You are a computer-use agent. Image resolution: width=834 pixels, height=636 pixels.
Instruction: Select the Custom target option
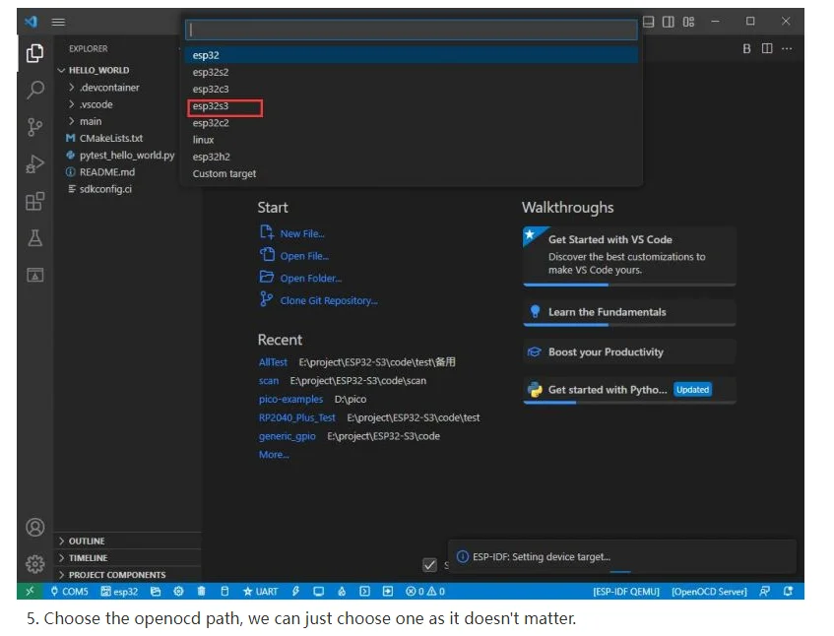point(412,174)
